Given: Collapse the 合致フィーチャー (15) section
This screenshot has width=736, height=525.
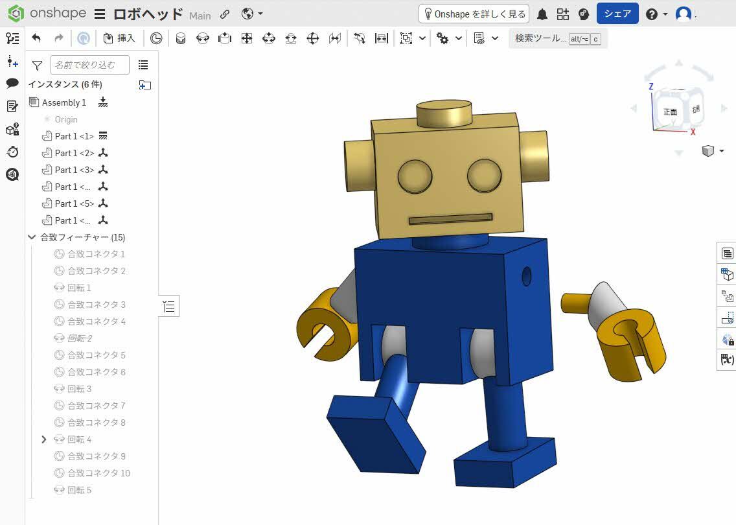Looking at the screenshot, I should [32, 237].
